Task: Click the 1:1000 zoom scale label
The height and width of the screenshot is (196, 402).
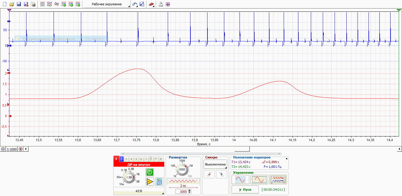Action: [12, 149]
